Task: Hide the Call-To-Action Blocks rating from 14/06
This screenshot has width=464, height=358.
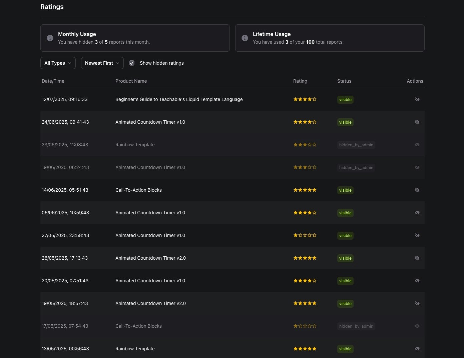Action: pos(417,190)
